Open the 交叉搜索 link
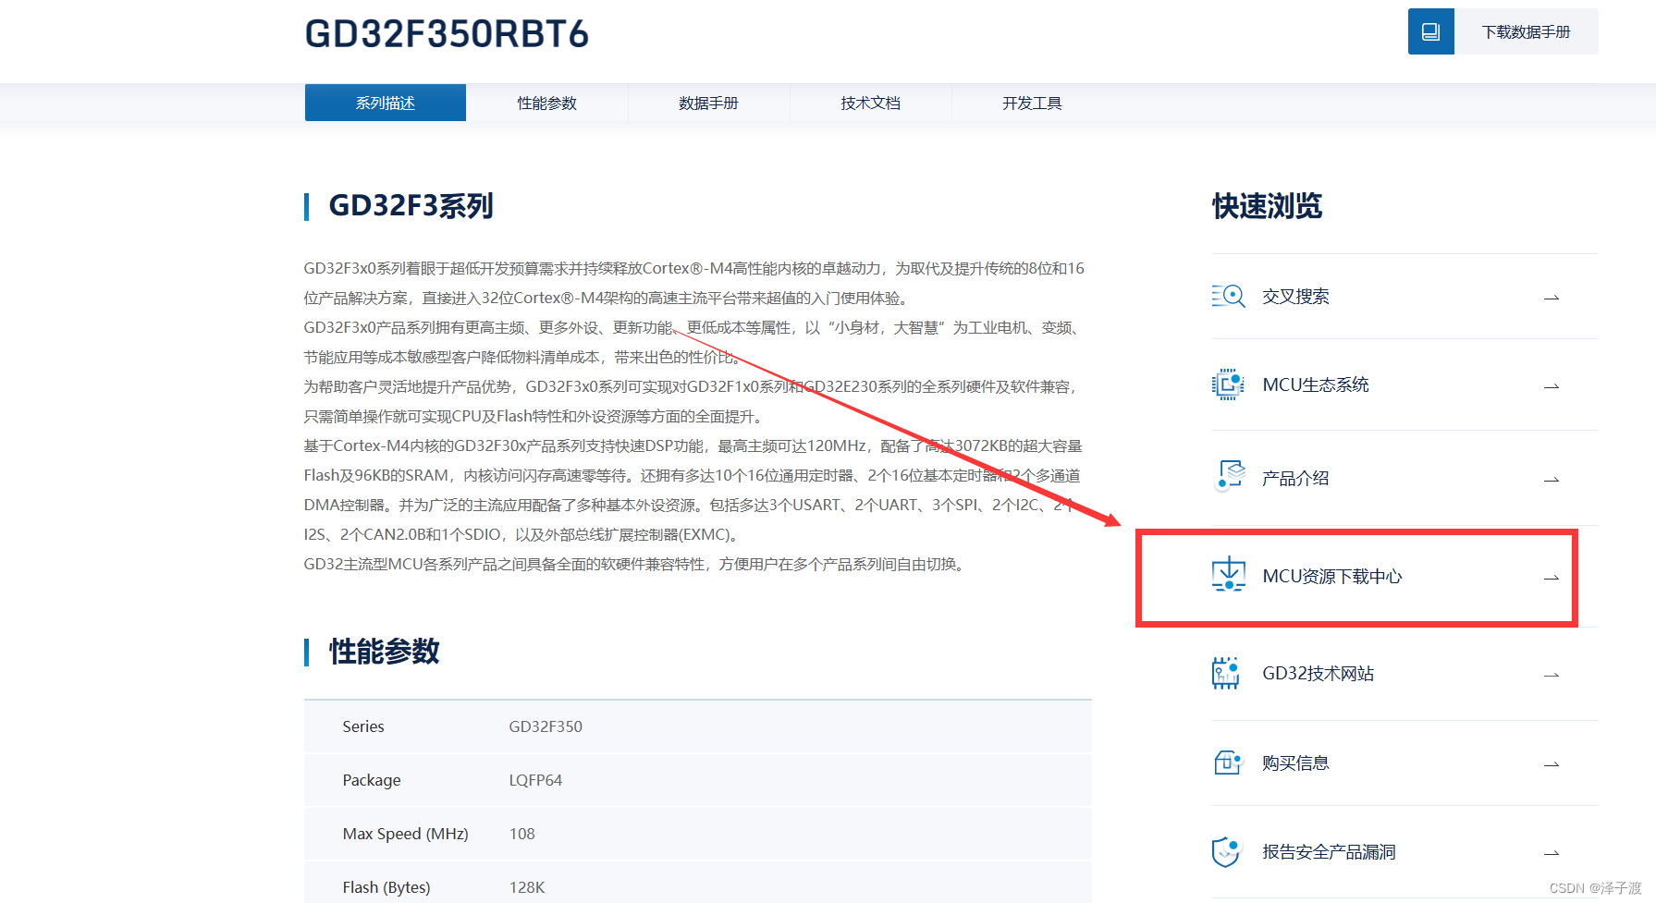1656x903 pixels. tap(1295, 297)
